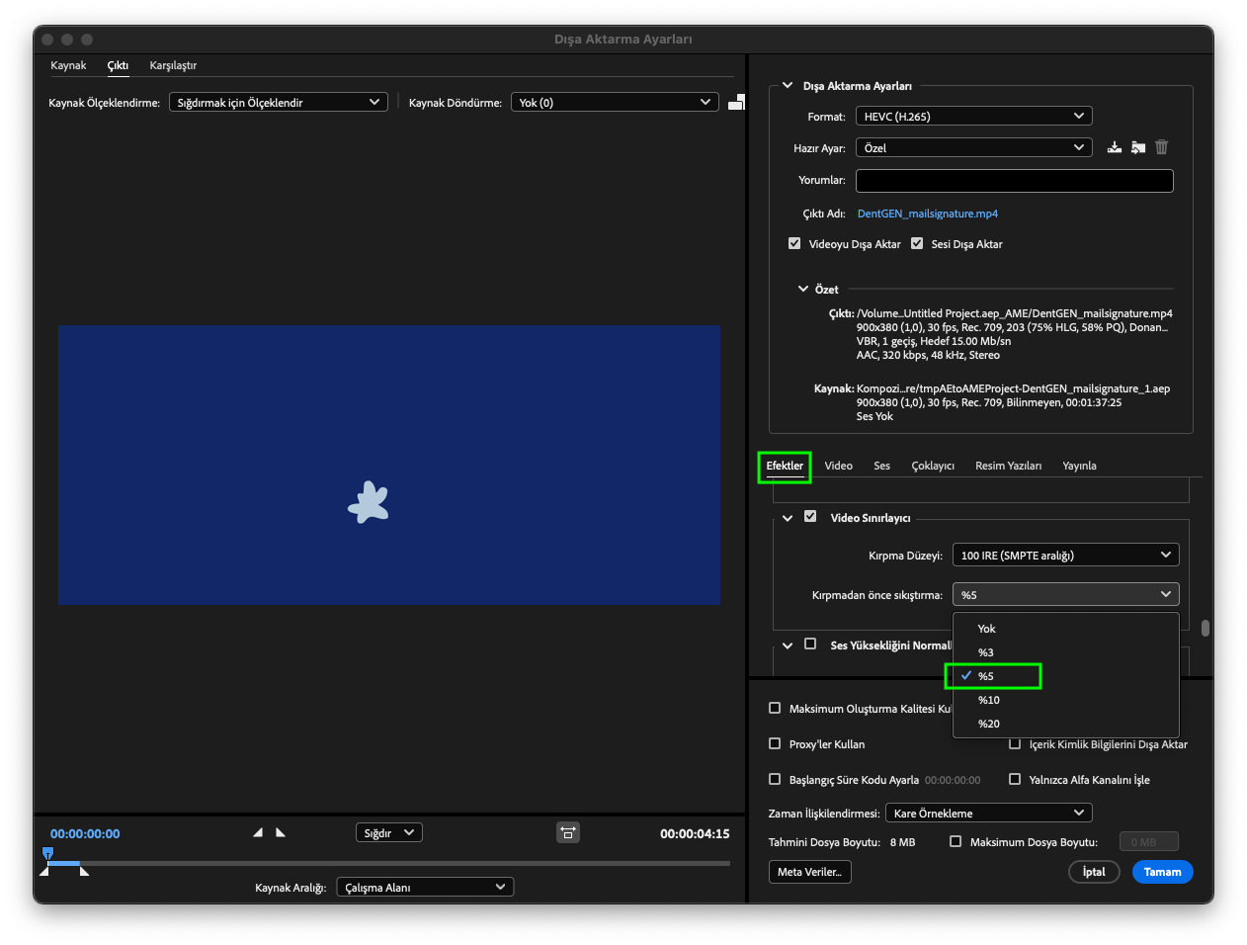Select %5 in compression list
This screenshot has width=1247, height=945.
click(1065, 676)
